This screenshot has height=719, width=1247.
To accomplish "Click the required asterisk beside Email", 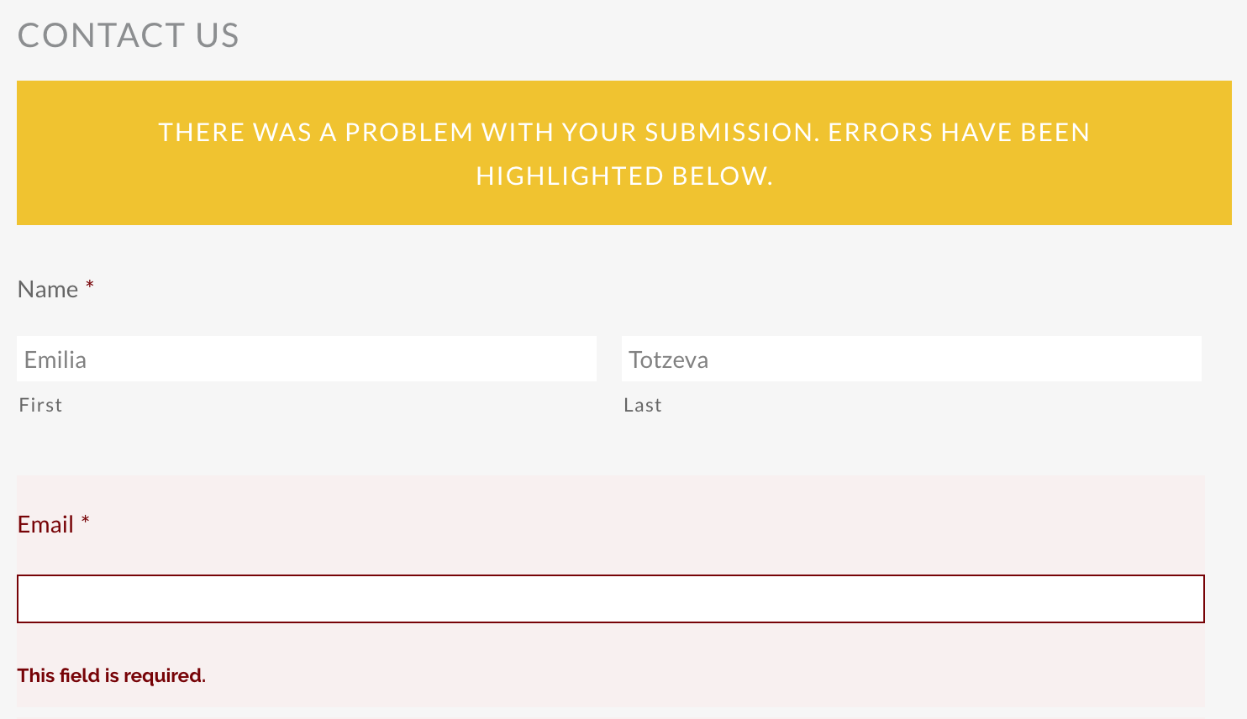I will pyautogui.click(x=85, y=522).
